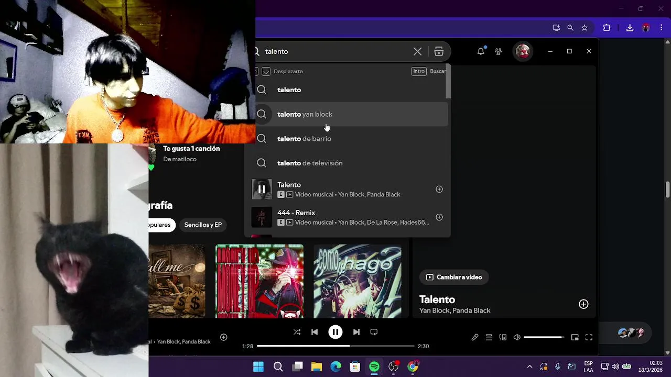
Task: Click the search dropdown scrollbar
Action: pyautogui.click(x=449, y=82)
